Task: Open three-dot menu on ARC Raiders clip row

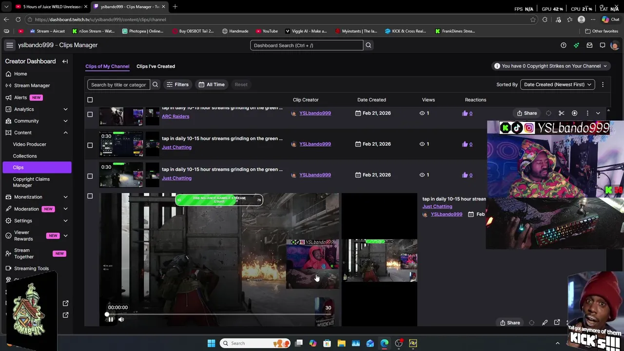Action: click(587, 113)
